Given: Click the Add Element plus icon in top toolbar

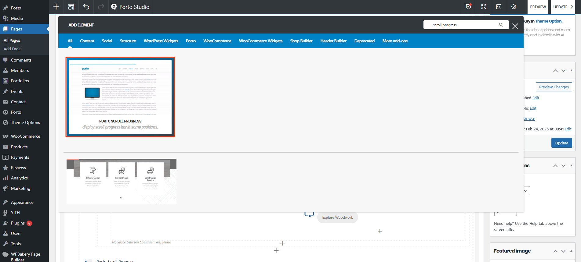Looking at the screenshot, I should [56, 7].
